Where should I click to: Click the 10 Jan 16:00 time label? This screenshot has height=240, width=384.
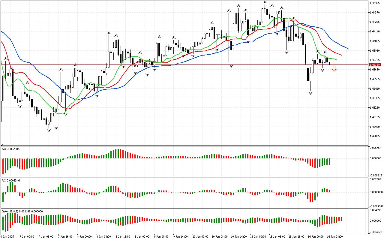pos(238,236)
